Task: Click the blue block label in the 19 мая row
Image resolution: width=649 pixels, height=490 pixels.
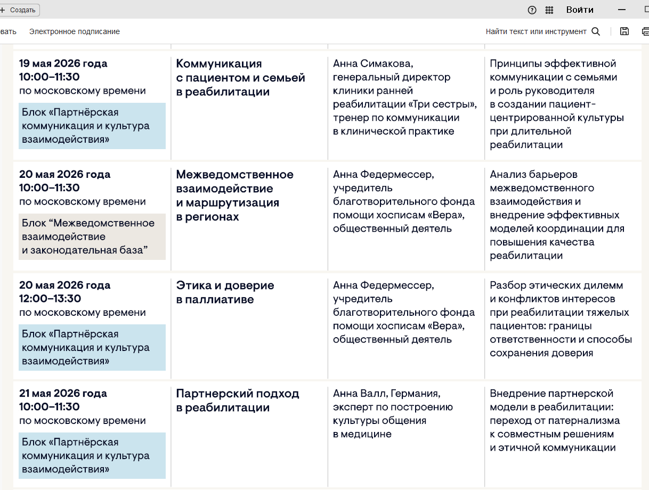Action: click(92, 126)
